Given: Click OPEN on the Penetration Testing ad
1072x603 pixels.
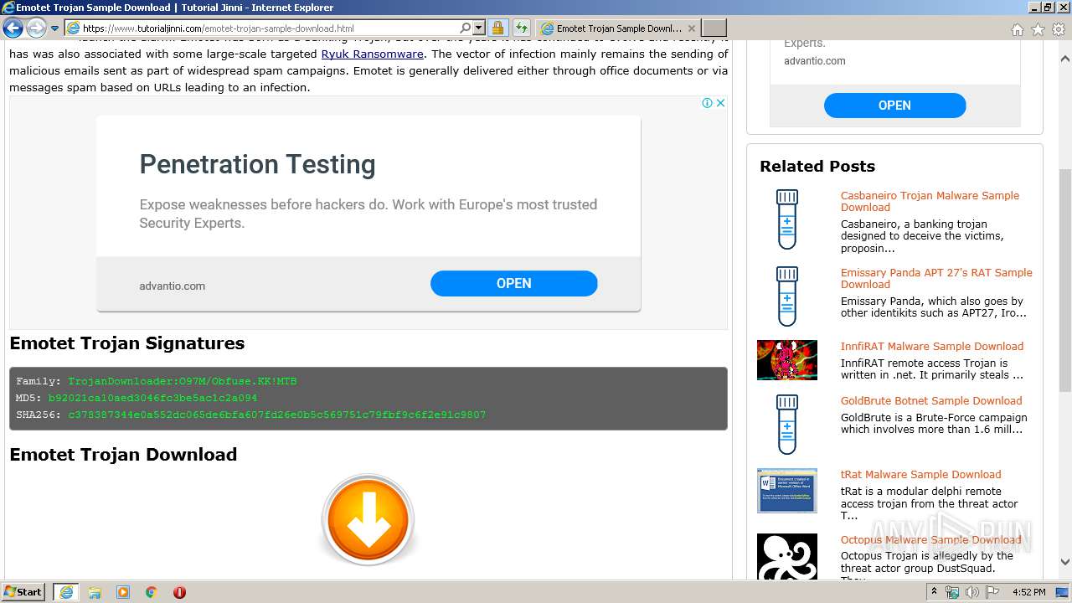Looking at the screenshot, I should click(513, 283).
